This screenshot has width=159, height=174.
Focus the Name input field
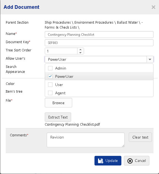(x=99, y=35)
